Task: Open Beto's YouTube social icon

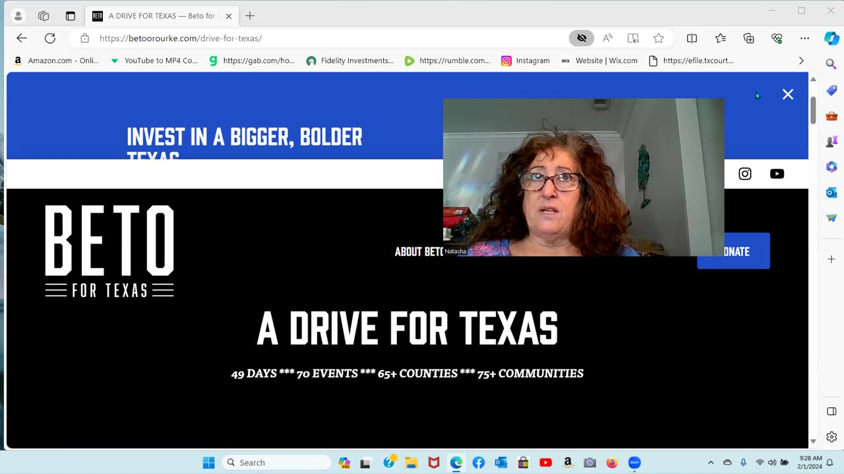Action: click(777, 174)
